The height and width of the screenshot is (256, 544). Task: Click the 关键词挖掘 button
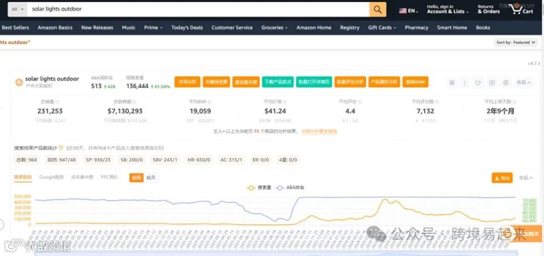point(216,82)
